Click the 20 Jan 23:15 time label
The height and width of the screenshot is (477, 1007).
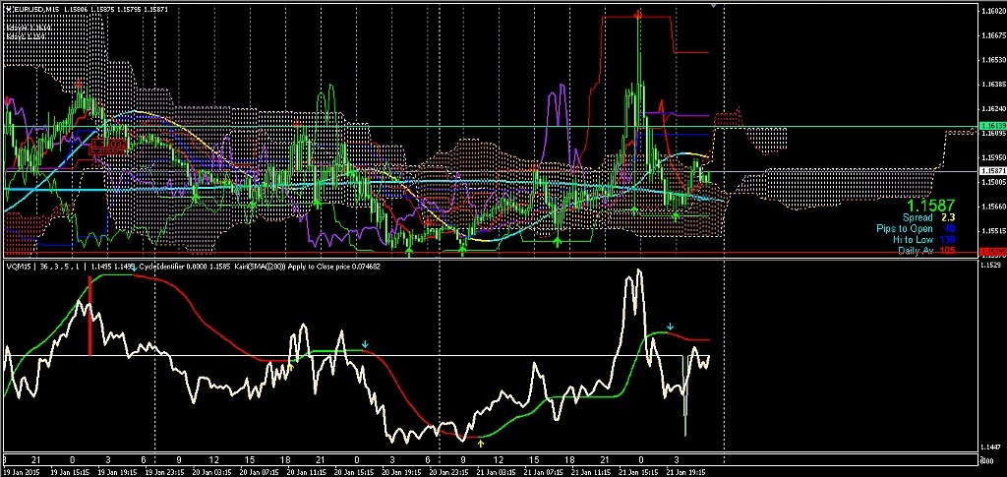tap(448, 472)
